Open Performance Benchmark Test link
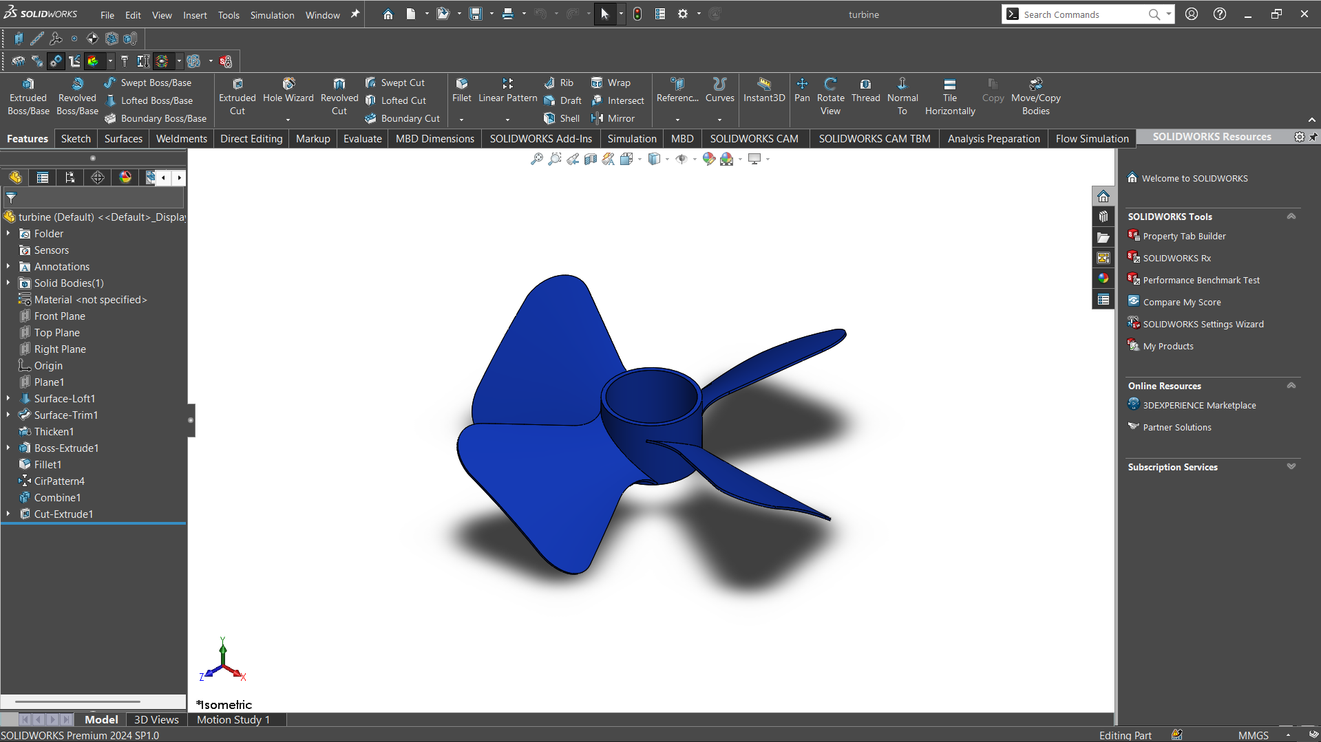This screenshot has height=742, width=1321. [x=1201, y=280]
